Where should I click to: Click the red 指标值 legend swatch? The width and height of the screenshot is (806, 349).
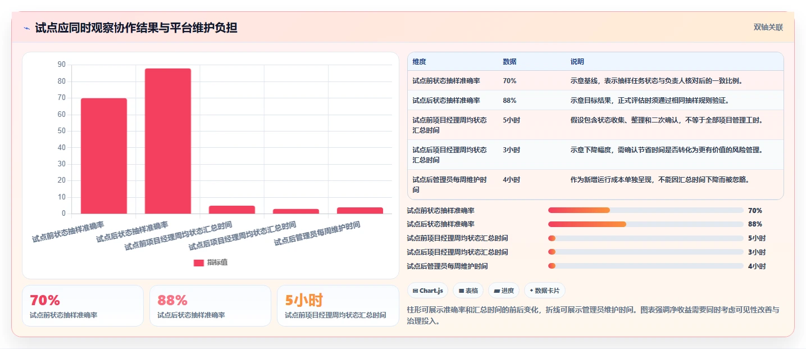point(199,262)
